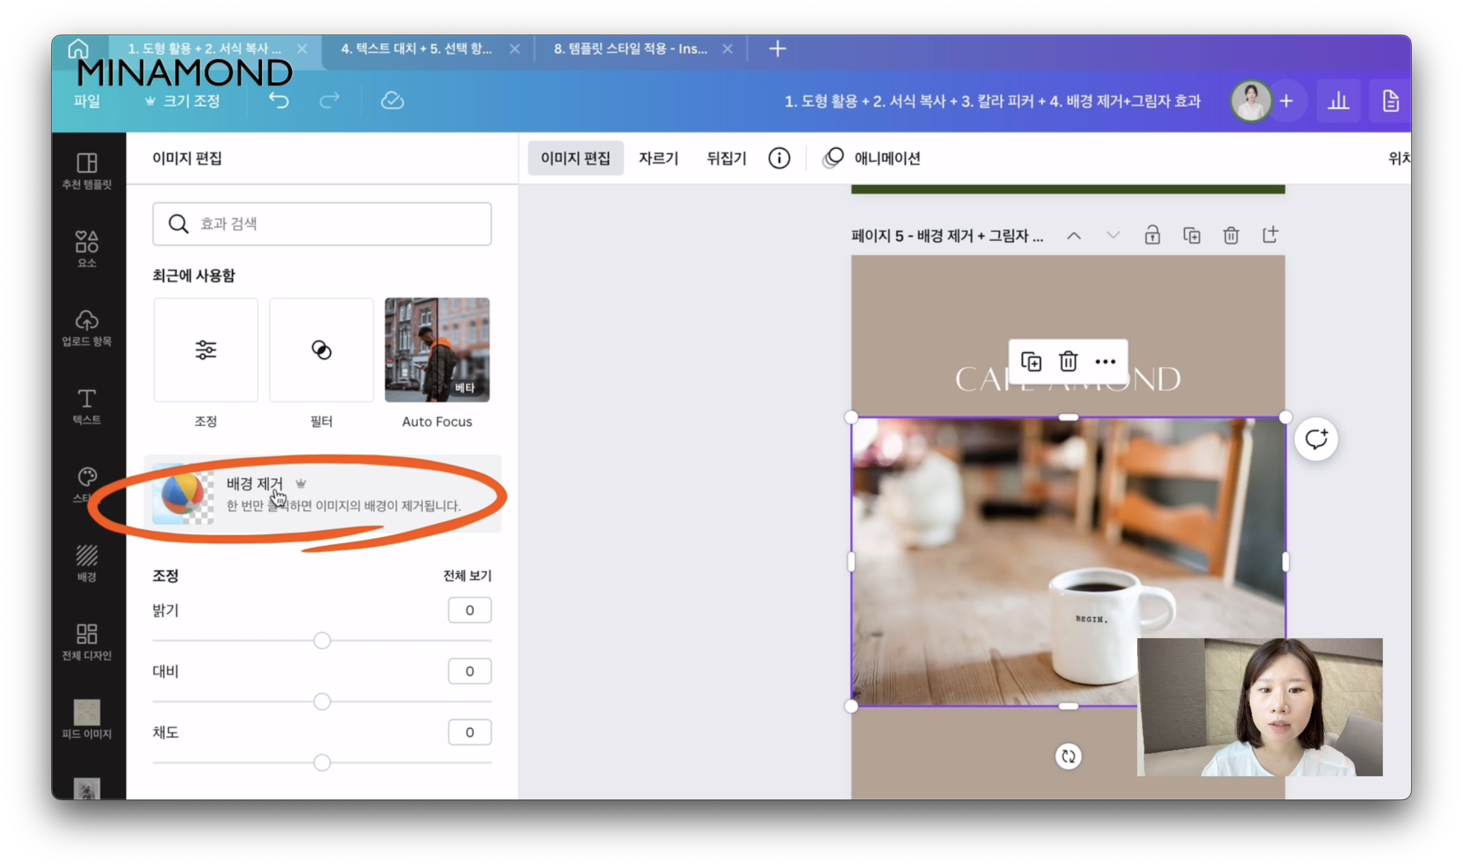Click the undo arrow icon
This screenshot has height=868, width=1463.
tap(279, 101)
